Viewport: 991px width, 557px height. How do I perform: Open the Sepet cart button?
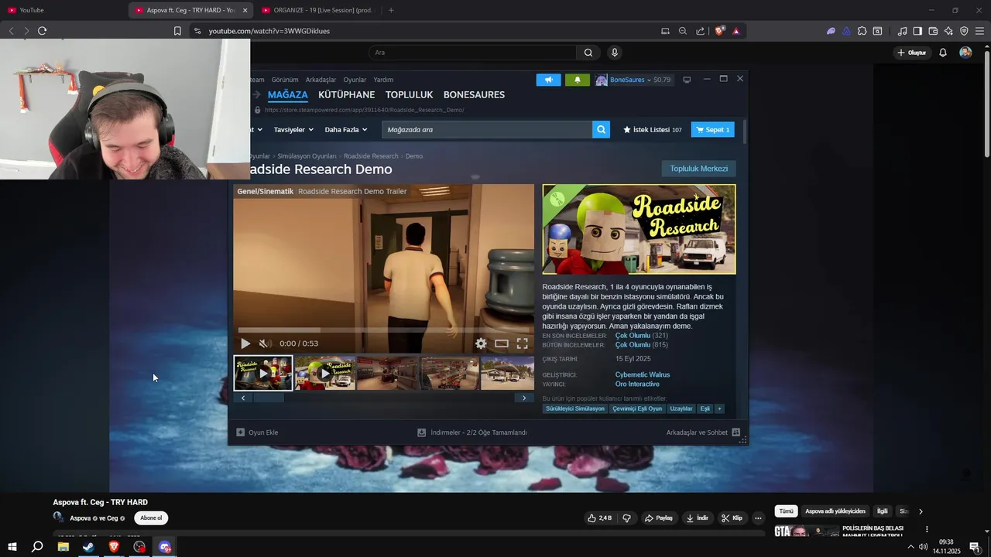[x=712, y=130]
